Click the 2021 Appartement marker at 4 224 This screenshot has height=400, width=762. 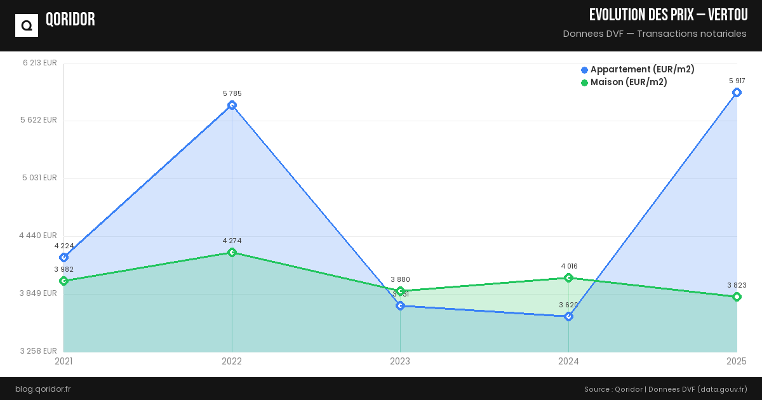click(63, 257)
